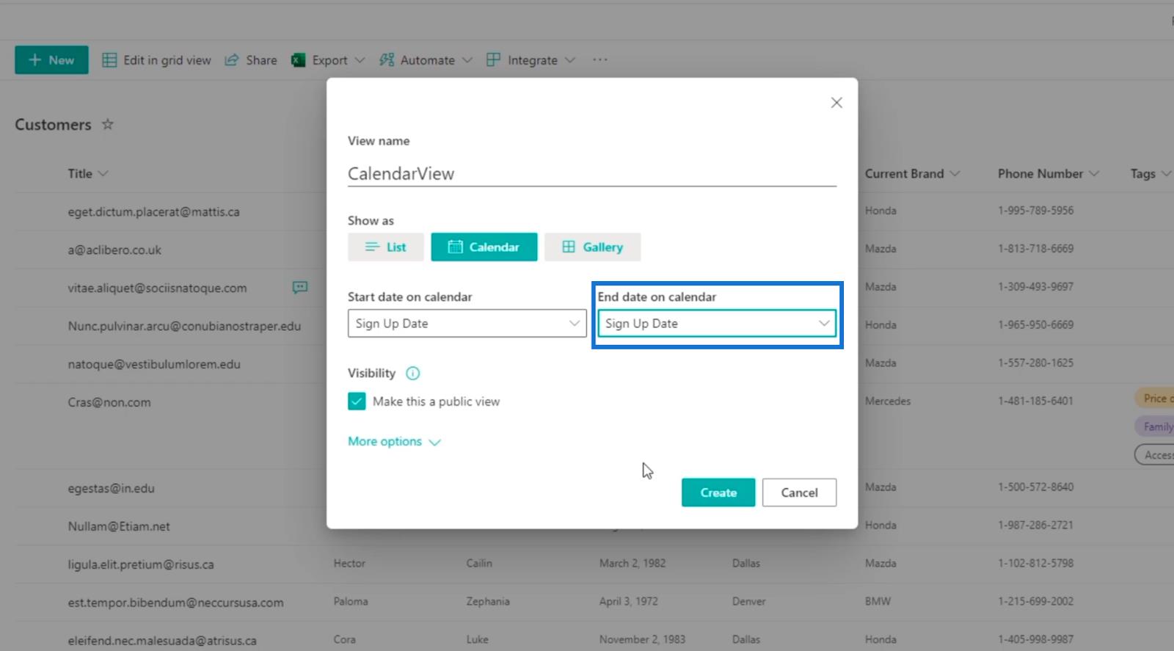Image resolution: width=1174 pixels, height=651 pixels.
Task: Select List view type
Action: [x=386, y=247]
